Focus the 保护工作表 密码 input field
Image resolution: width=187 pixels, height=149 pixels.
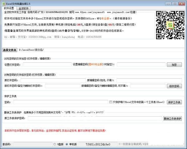[60, 102]
